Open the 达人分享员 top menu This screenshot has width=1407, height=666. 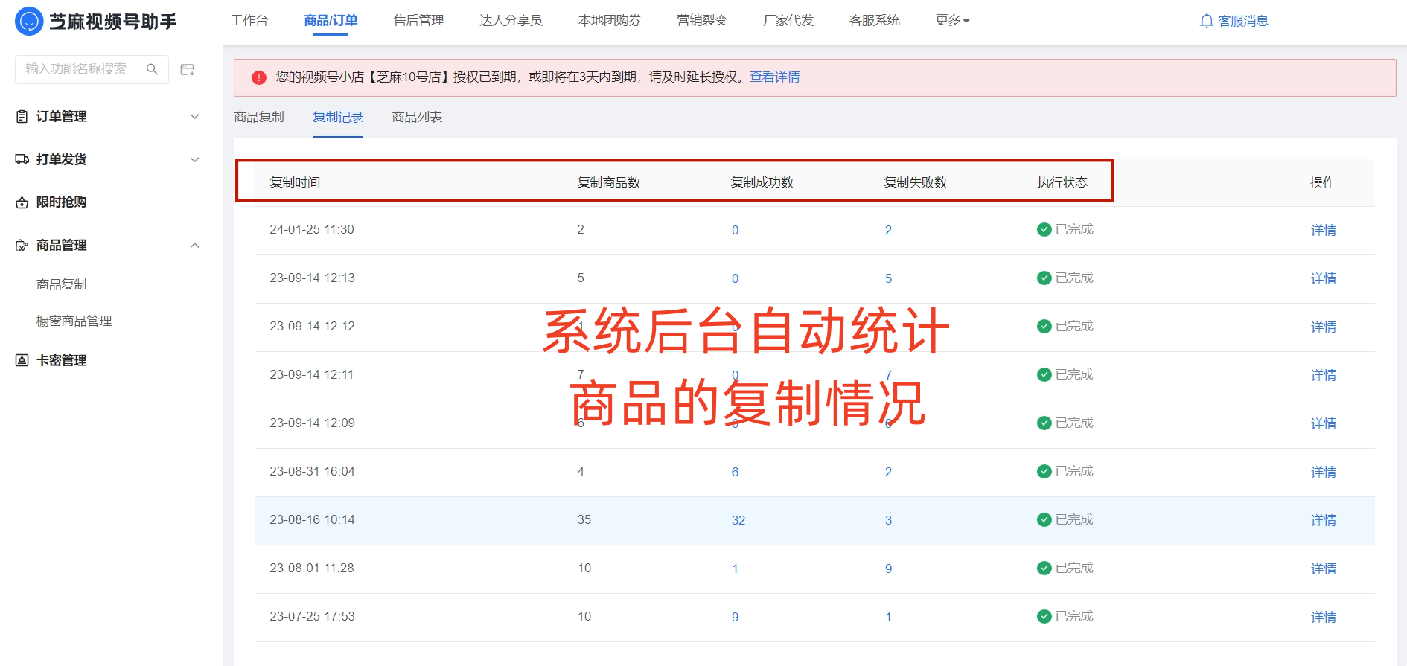coord(511,20)
